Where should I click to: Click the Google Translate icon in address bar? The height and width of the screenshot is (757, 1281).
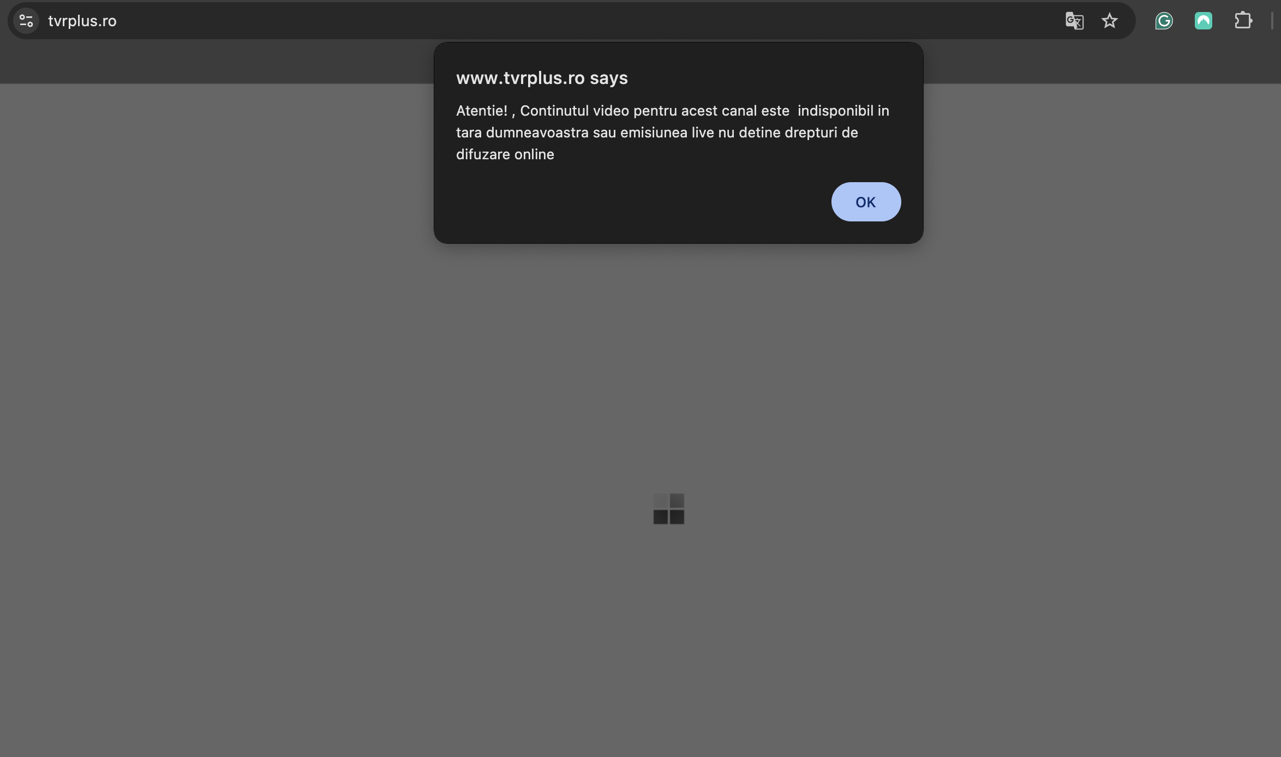point(1074,21)
